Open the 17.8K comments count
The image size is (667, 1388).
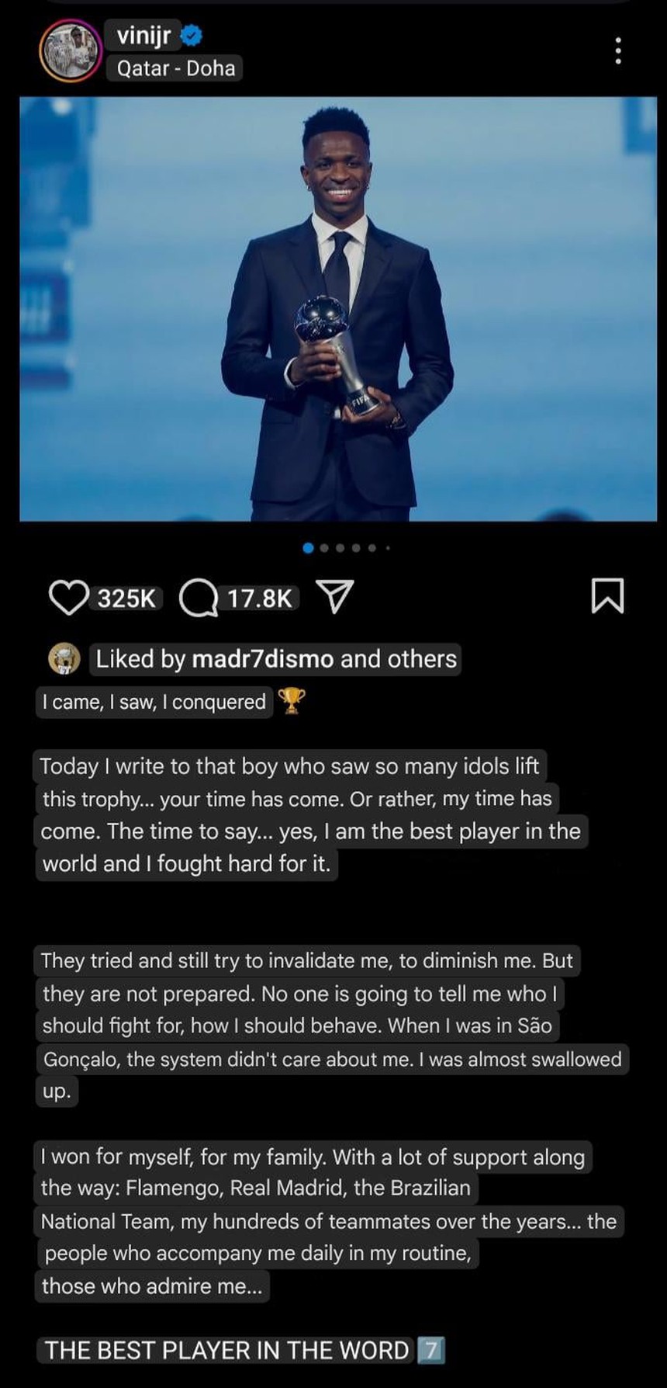[x=259, y=598]
